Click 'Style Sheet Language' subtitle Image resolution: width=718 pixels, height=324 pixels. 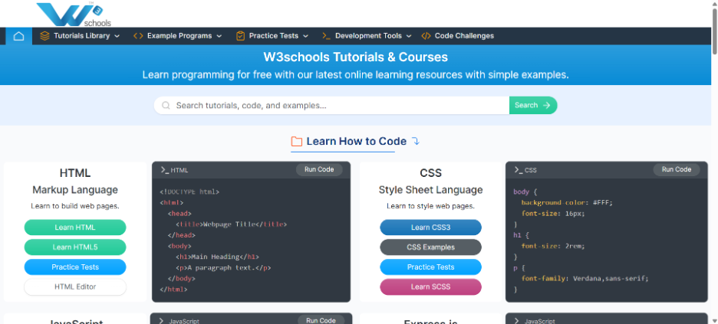[x=430, y=190]
